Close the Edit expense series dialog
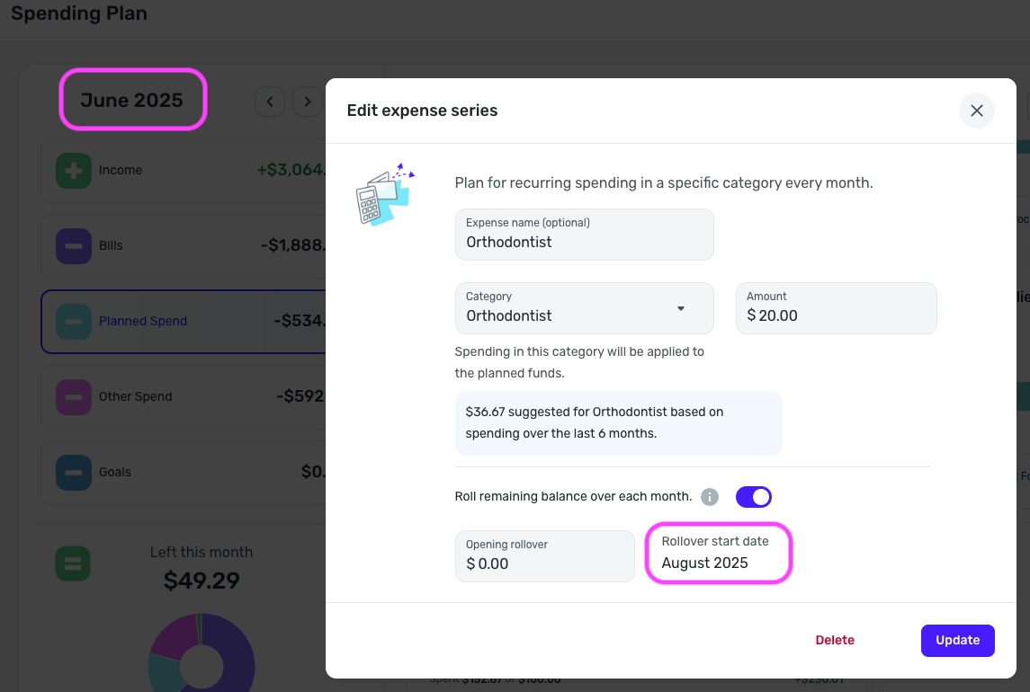 click(x=976, y=111)
